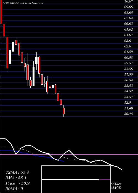Click the 50.48 price axis label
Screen dimensions: 138x193
pyautogui.click(x=129, y=114)
